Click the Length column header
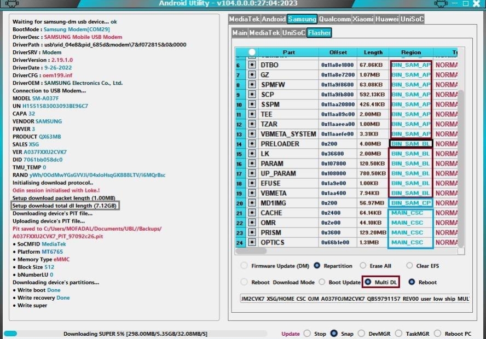This screenshot has width=486, height=339. [x=373, y=52]
